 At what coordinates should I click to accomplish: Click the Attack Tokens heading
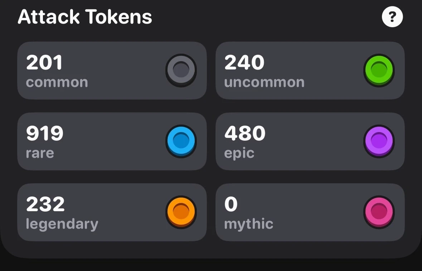coord(85,17)
